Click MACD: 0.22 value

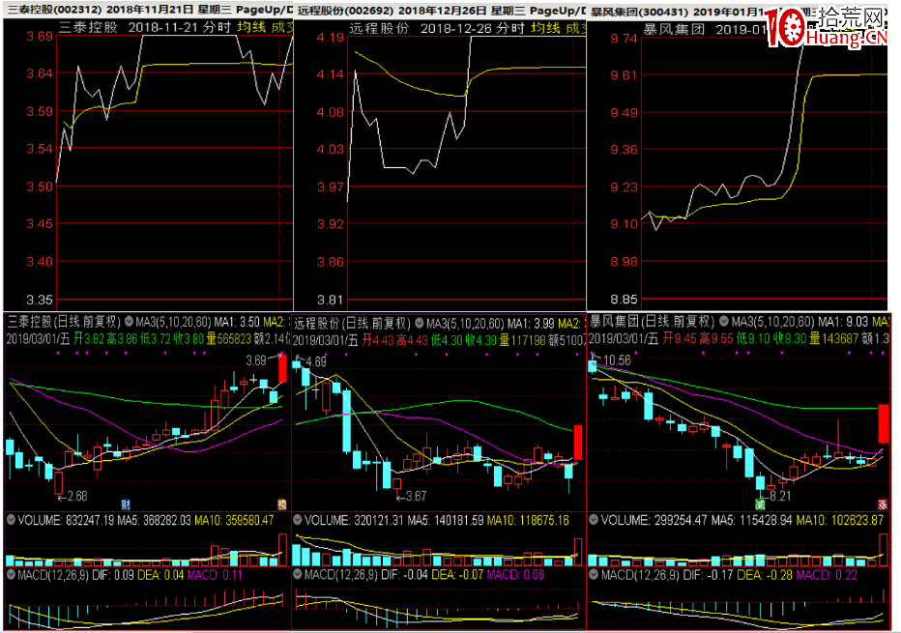pyautogui.click(x=827, y=575)
